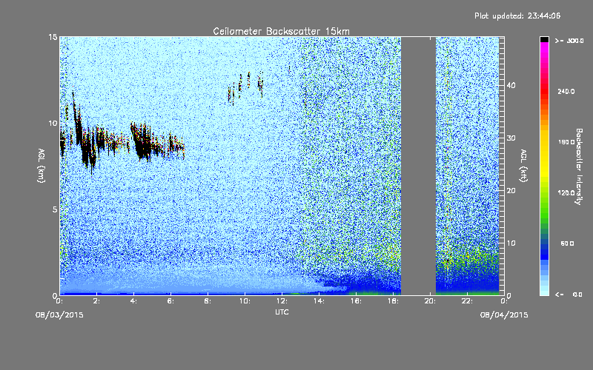Click the "<= 0.0" colorbar minimum label

569,295
